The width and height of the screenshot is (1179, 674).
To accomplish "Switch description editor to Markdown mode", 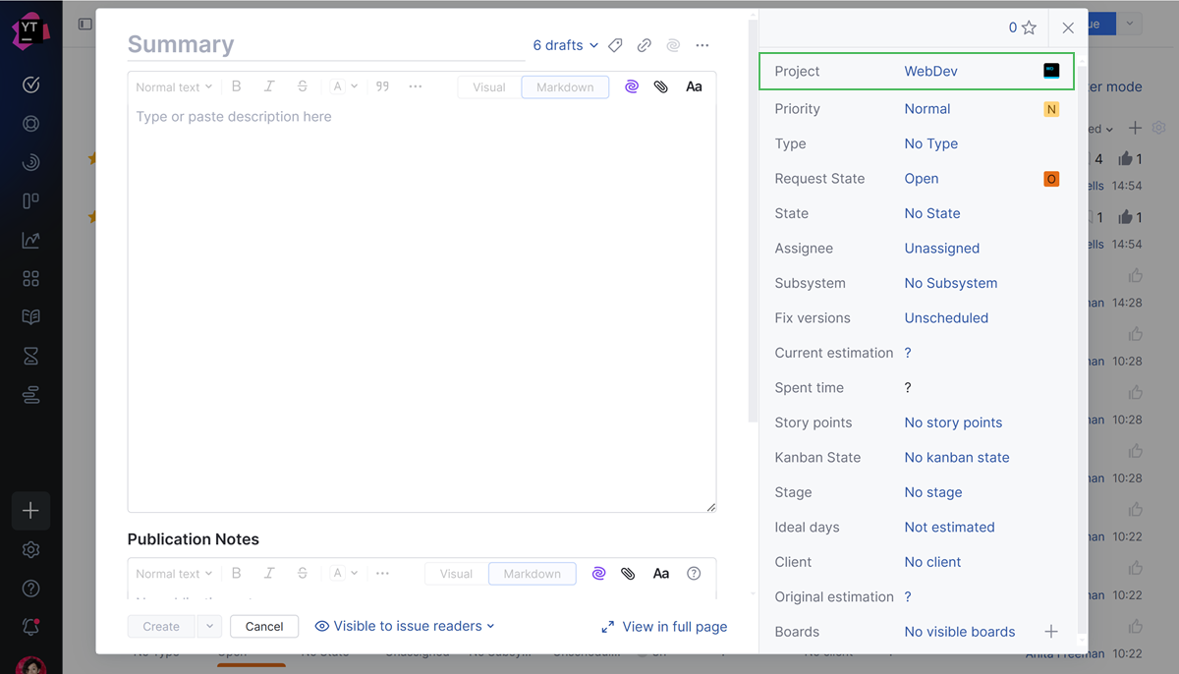I will tap(564, 87).
